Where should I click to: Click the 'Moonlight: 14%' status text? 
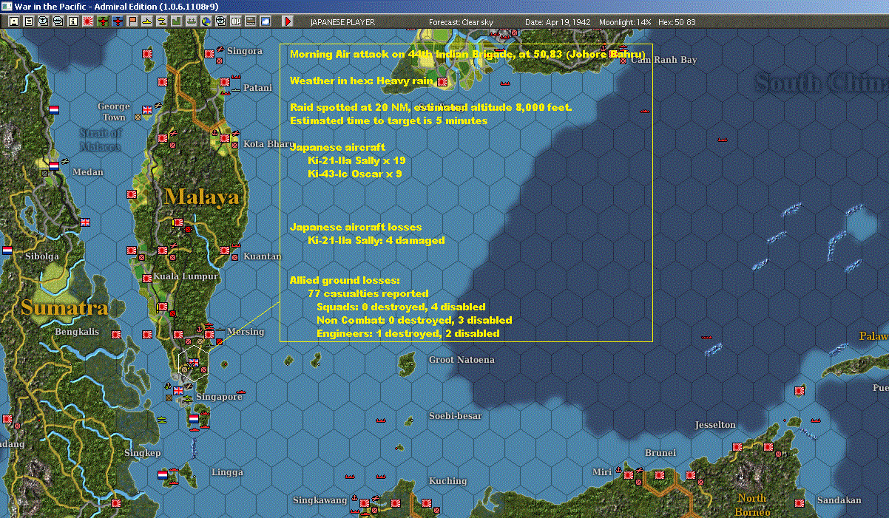pyautogui.click(x=626, y=22)
